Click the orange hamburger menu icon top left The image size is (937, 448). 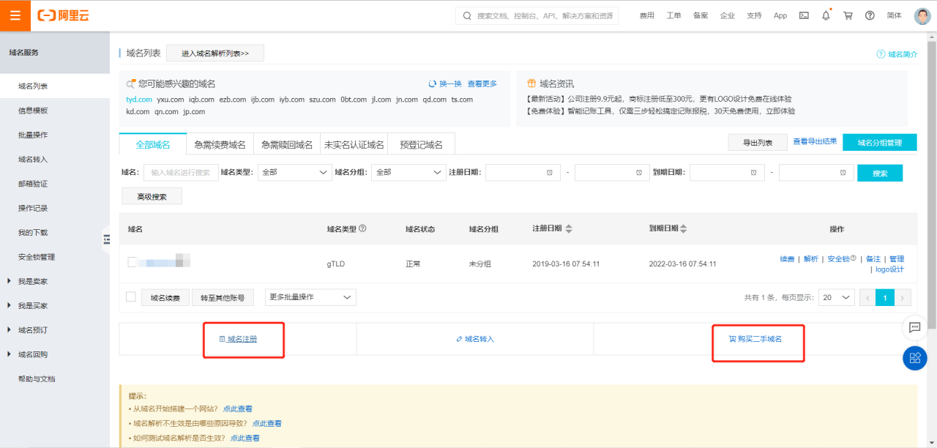pyautogui.click(x=15, y=15)
